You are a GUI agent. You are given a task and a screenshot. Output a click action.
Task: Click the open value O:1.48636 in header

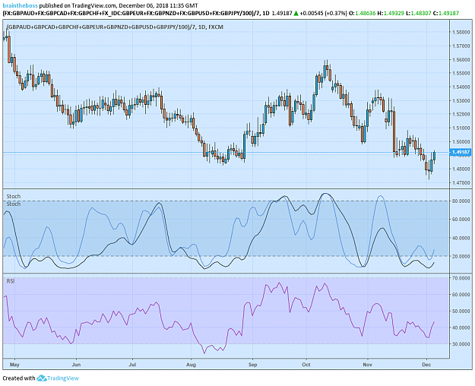(x=363, y=14)
